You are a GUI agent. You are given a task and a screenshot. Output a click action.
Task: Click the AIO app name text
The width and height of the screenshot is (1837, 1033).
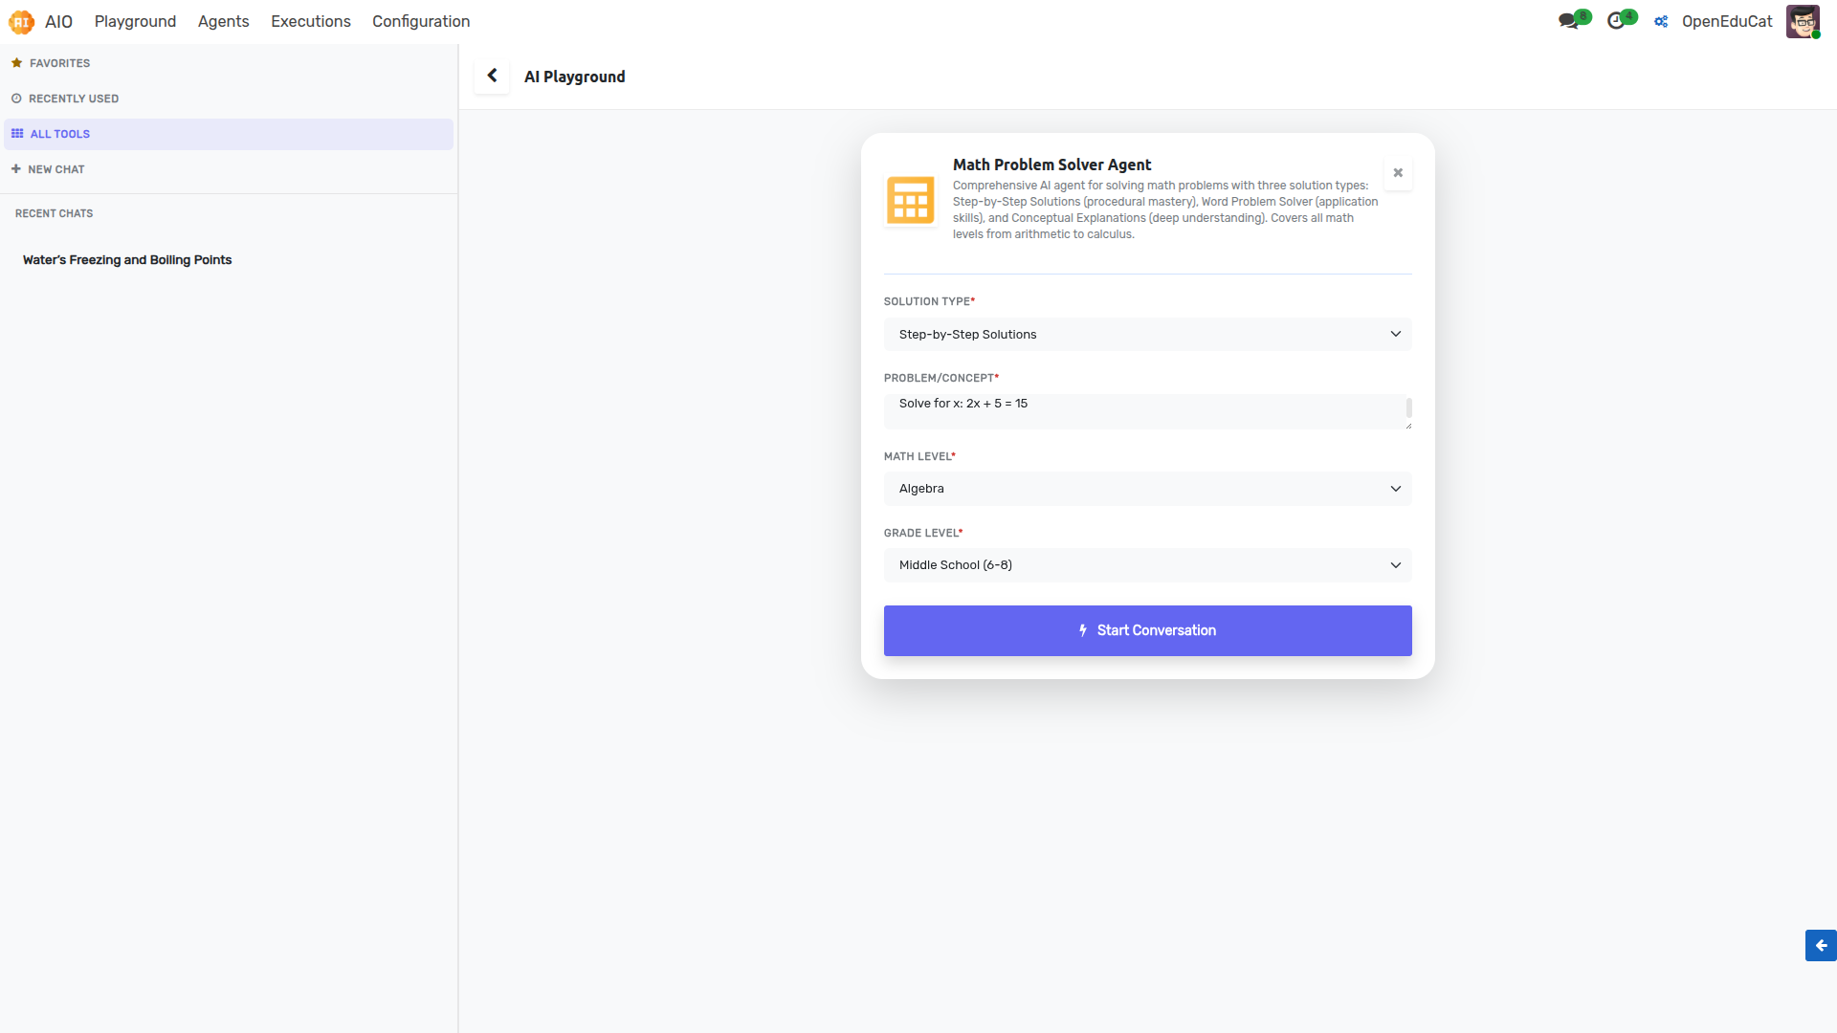[x=58, y=21]
